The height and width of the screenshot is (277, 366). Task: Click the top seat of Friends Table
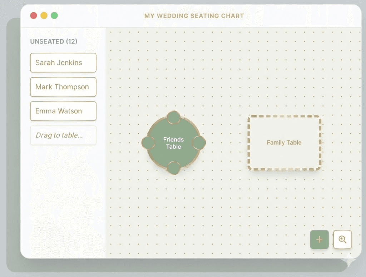pyautogui.click(x=173, y=117)
